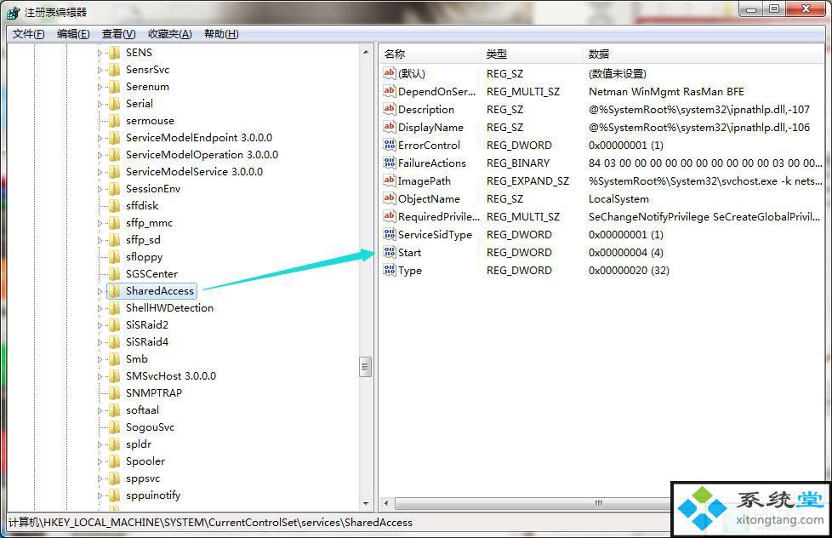
Task: Open the 帮助(H) menu
Action: [221, 34]
